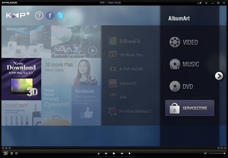Open the Facebook icon in the header
Image resolution: width=228 pixels, height=158 pixels.
[x=50, y=15]
